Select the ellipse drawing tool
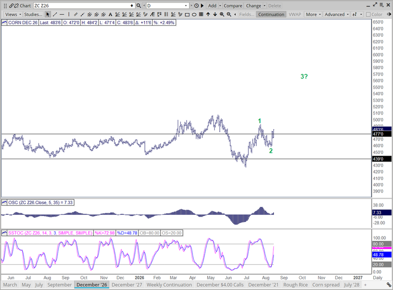 [194, 15]
